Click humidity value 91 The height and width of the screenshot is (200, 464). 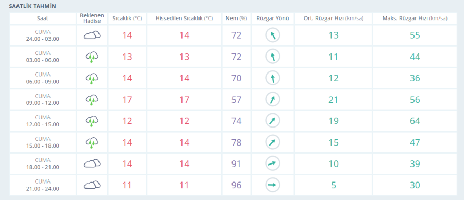pyautogui.click(x=236, y=163)
